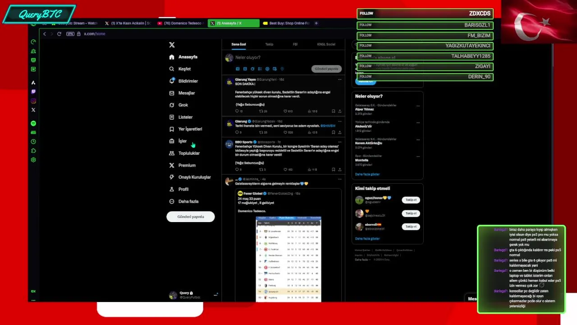Share the SON DAKİKA Glarung Yayın post
Viewport: 577px width, 325px height.
click(x=339, y=111)
